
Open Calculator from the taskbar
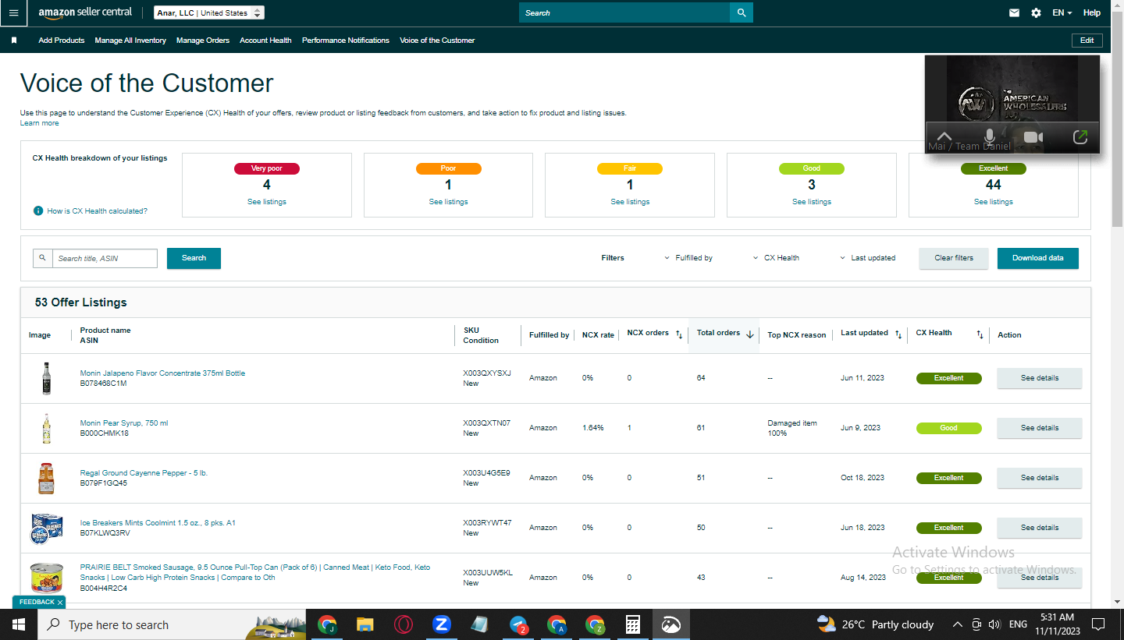pos(633,624)
